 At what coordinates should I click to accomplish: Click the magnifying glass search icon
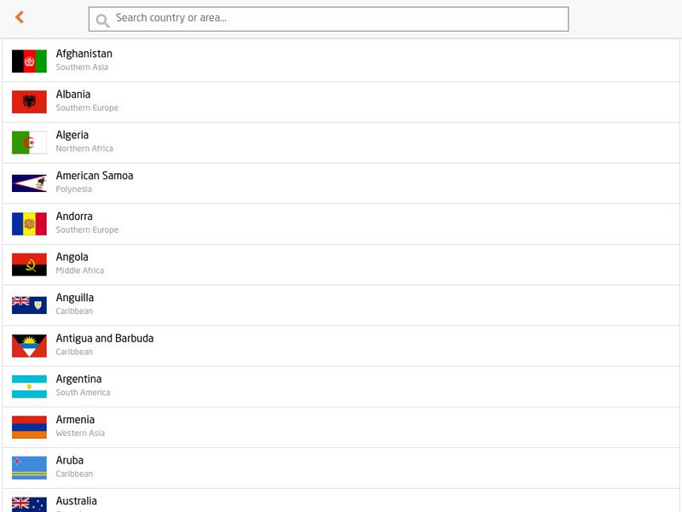point(103,20)
